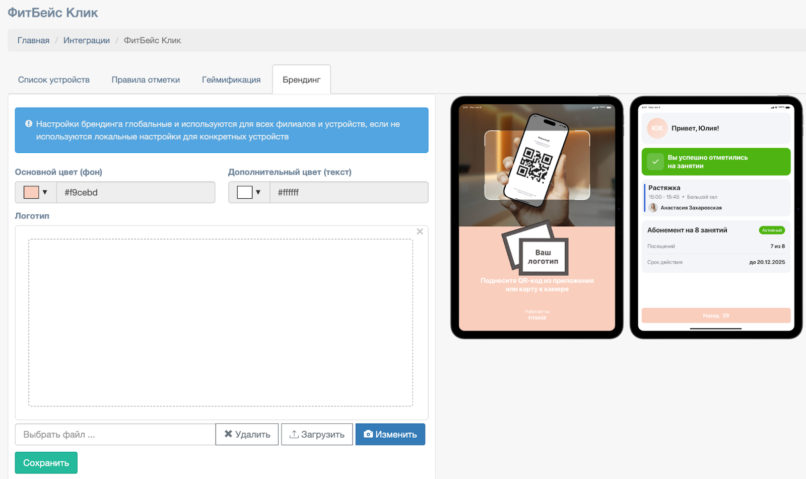Click the ФитБейс Клик breadcrumb item
This screenshot has width=806, height=479.
(152, 40)
